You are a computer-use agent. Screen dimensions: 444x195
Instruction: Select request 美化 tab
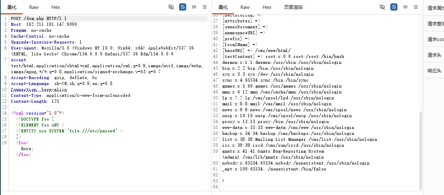pos(11,7)
